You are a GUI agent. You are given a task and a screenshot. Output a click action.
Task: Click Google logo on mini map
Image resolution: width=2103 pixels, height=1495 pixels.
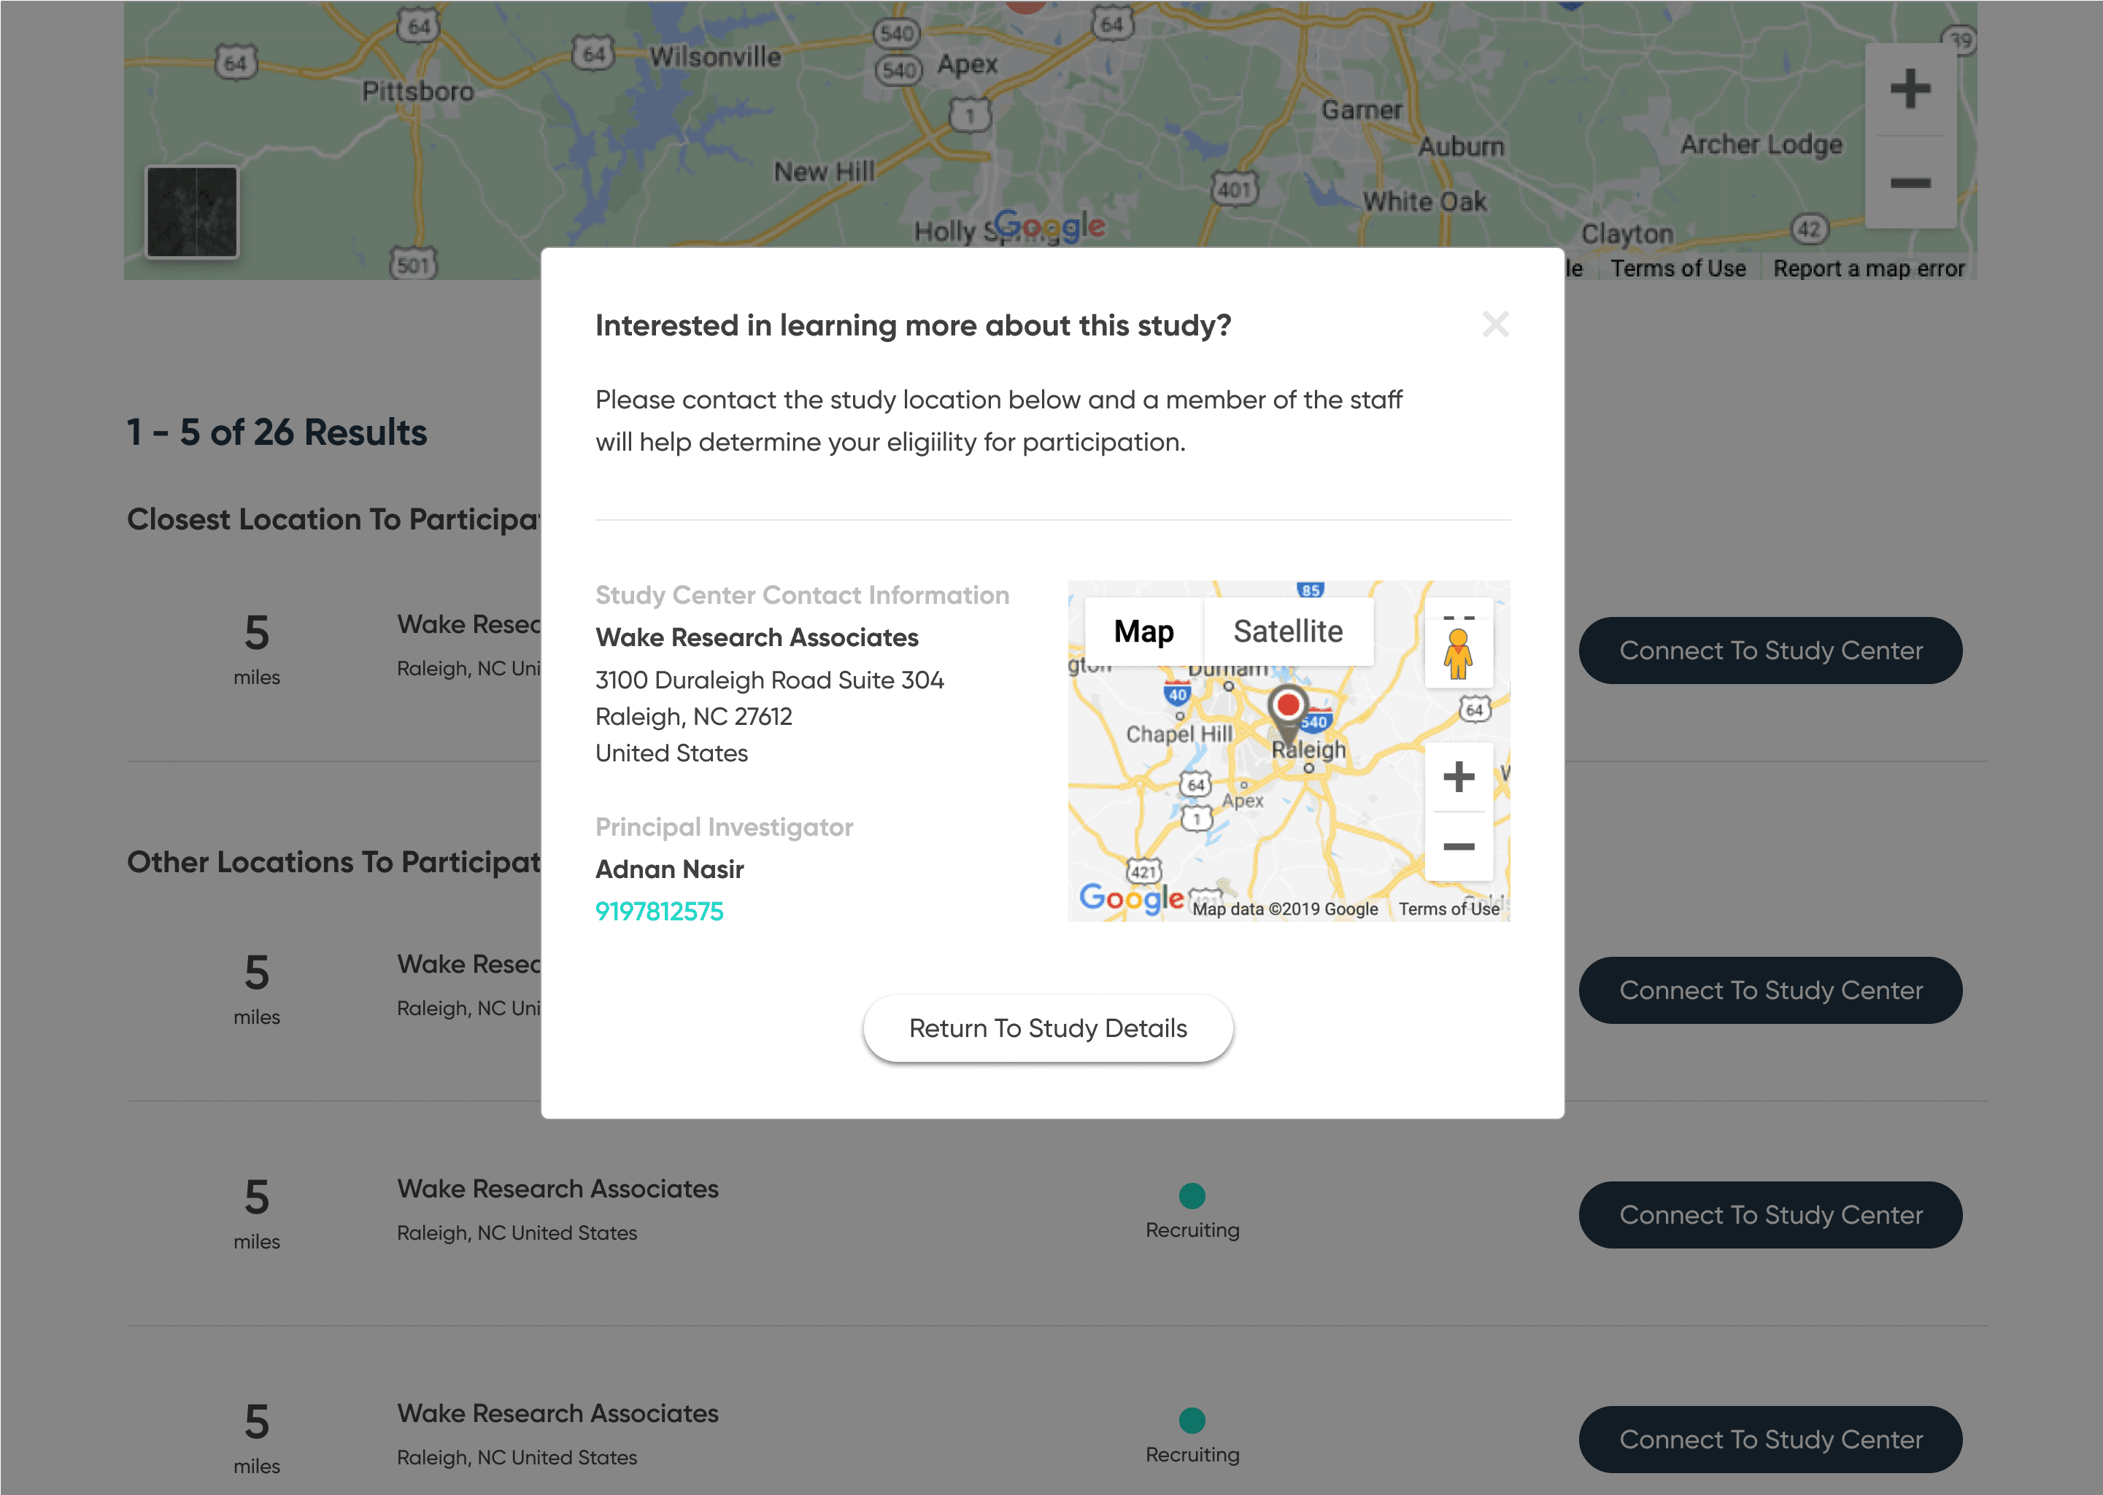pos(1130,898)
